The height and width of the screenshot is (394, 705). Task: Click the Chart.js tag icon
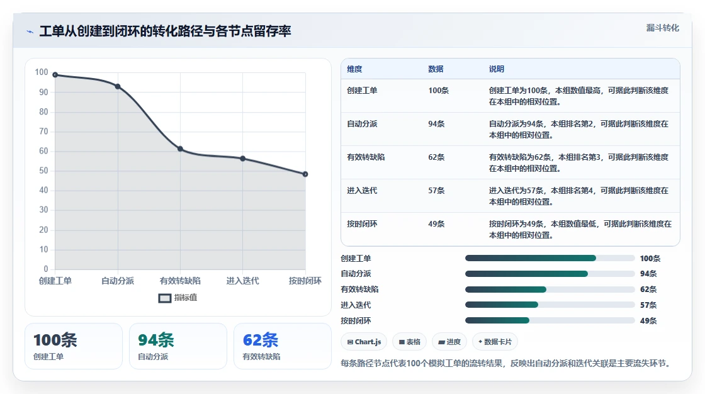[x=350, y=342]
